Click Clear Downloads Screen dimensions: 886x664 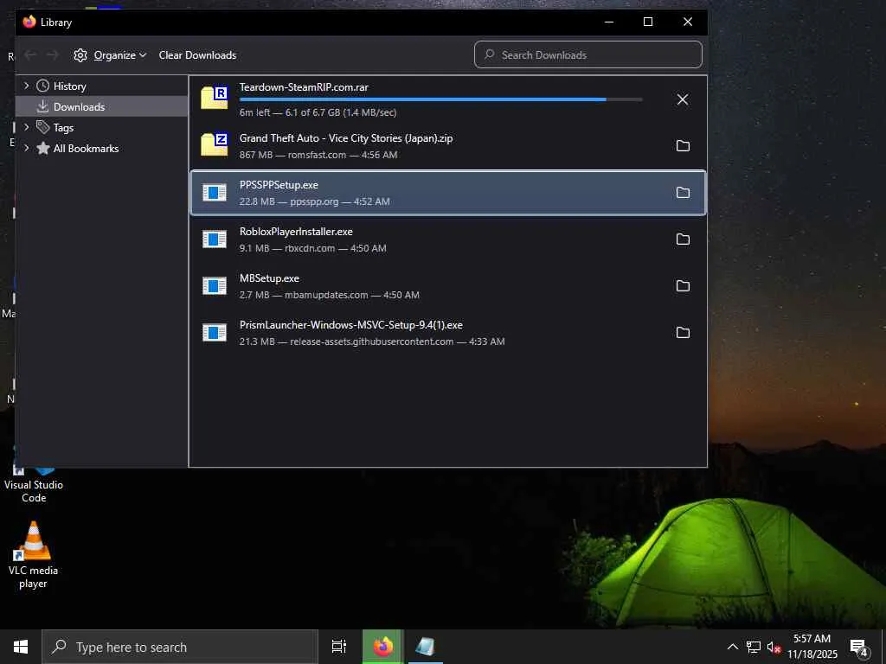(x=197, y=54)
